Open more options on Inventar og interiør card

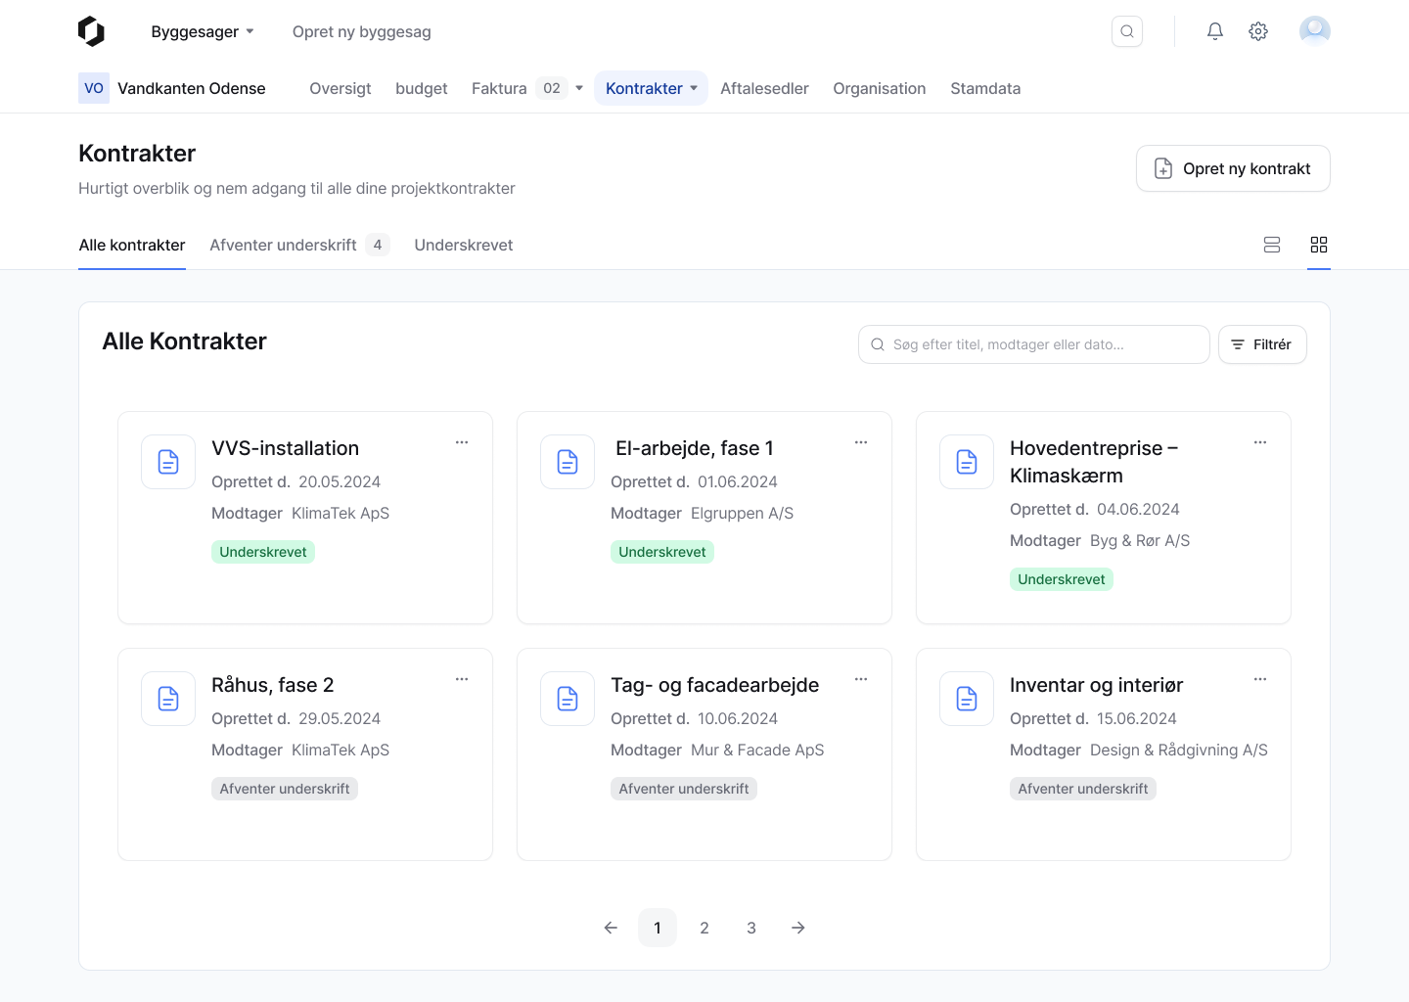point(1260,679)
